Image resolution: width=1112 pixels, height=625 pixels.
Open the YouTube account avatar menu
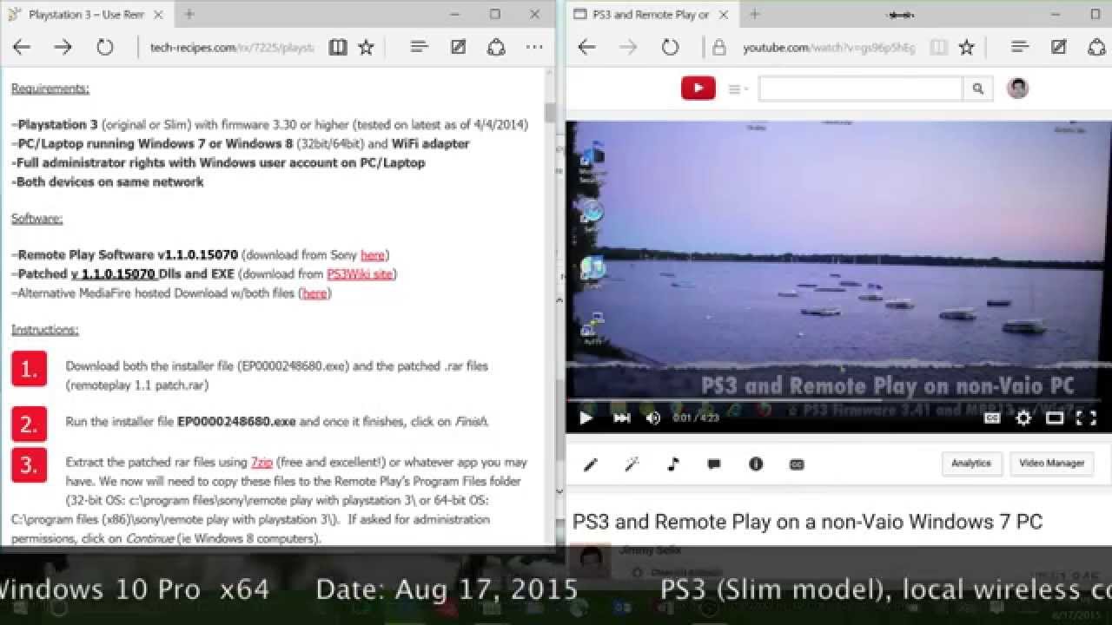click(x=1017, y=88)
